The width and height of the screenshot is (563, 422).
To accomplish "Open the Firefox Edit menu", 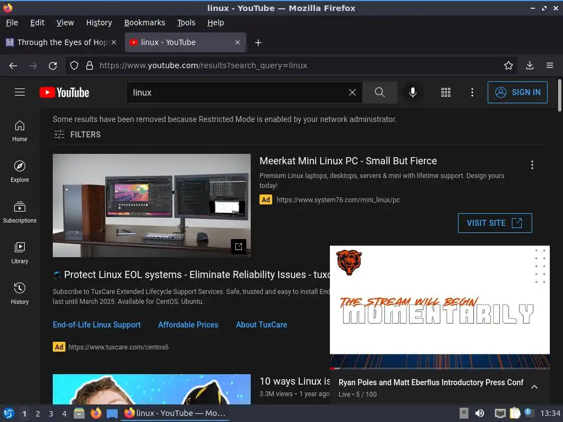I will 37,23.
